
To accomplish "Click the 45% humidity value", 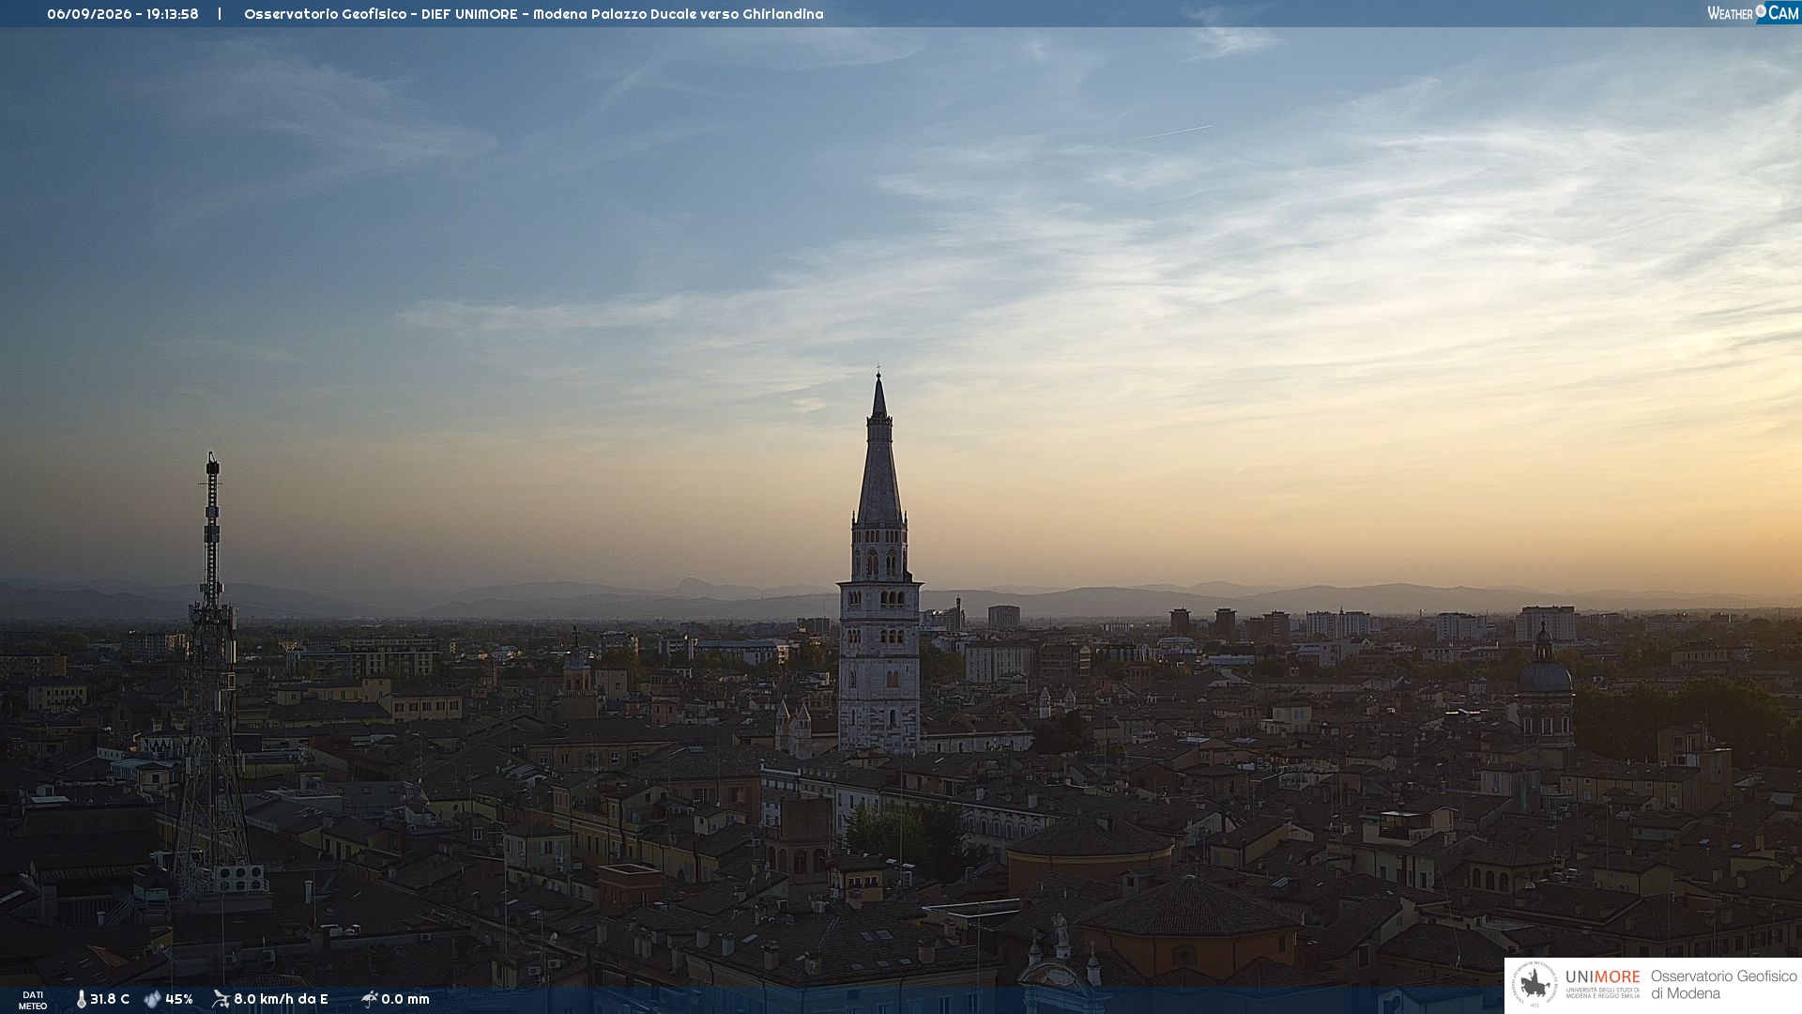I will 179,999.
